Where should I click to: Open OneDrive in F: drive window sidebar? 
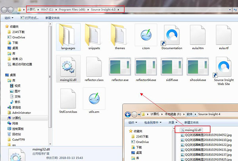coord(140,142)
